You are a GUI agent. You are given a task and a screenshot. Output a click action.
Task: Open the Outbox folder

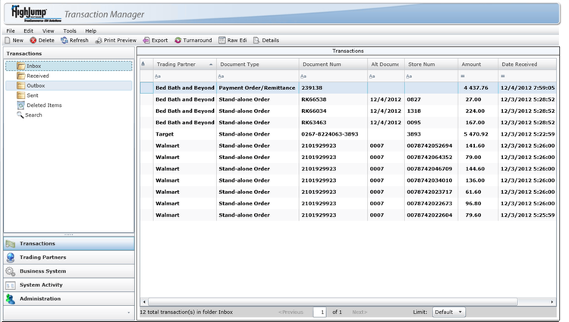tap(69, 86)
